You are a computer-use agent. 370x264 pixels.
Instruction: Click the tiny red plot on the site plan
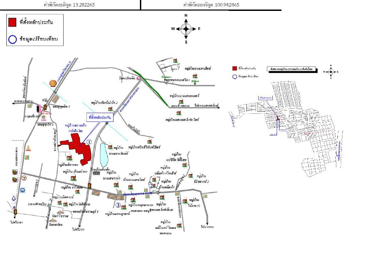pos(278,118)
